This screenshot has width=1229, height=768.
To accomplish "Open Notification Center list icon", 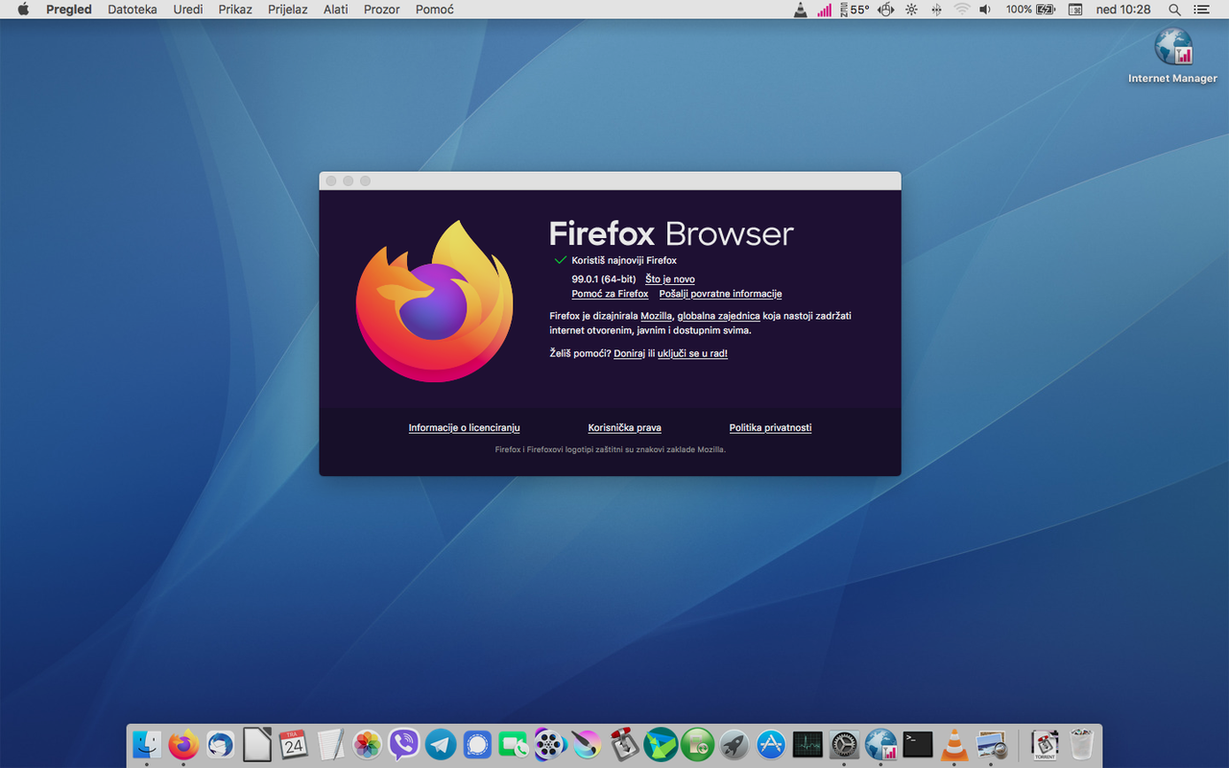I will 1201,10.
